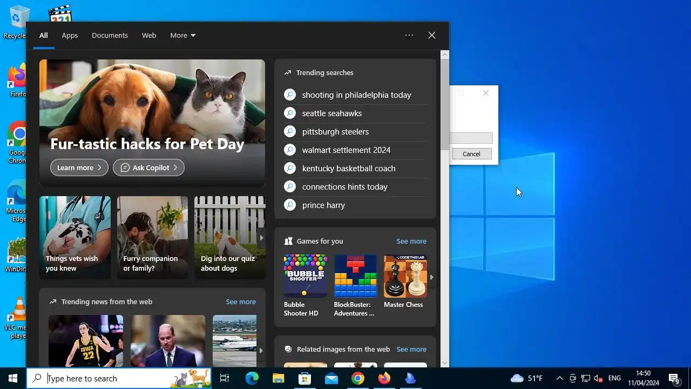Switch to the Documents search tab
This screenshot has width=691, height=389.
(x=110, y=36)
